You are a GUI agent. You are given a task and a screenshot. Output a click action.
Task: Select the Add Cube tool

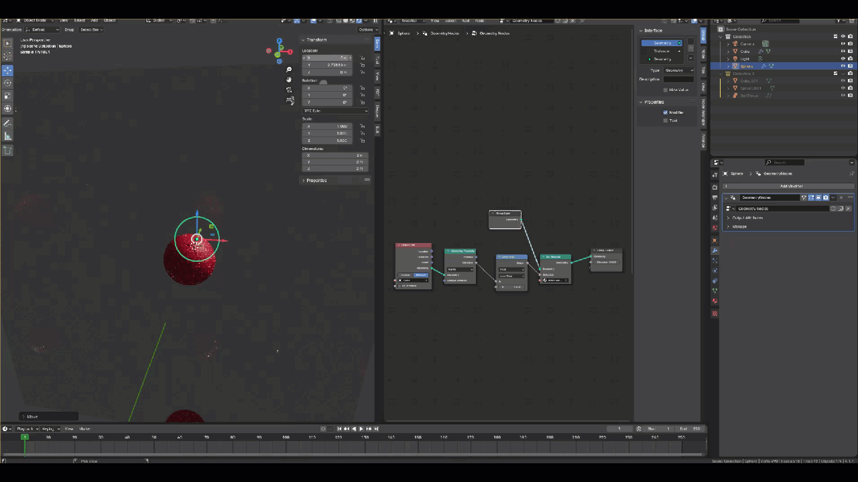click(x=7, y=151)
